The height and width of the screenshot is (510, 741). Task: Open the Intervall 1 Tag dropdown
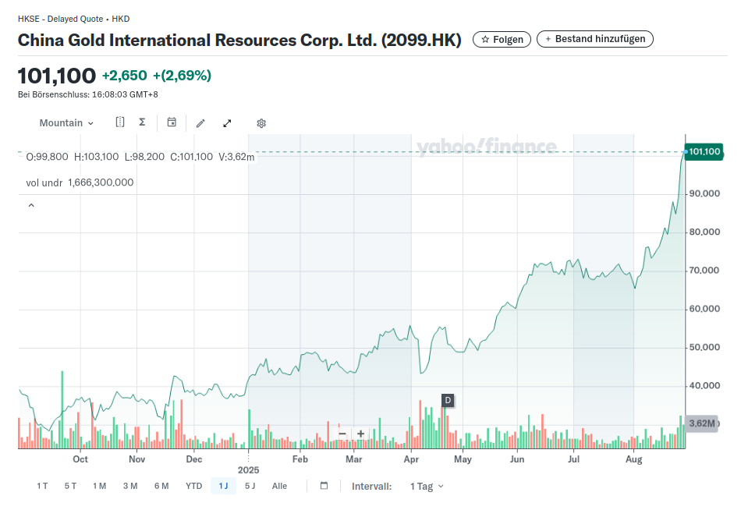tap(426, 486)
